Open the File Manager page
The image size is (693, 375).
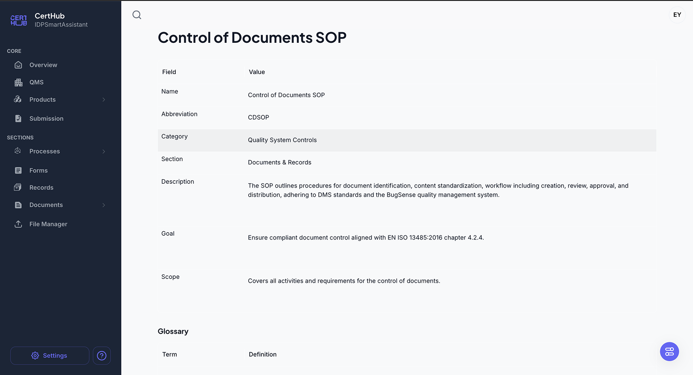pyautogui.click(x=48, y=224)
